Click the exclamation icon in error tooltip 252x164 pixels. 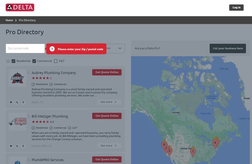[52, 49]
